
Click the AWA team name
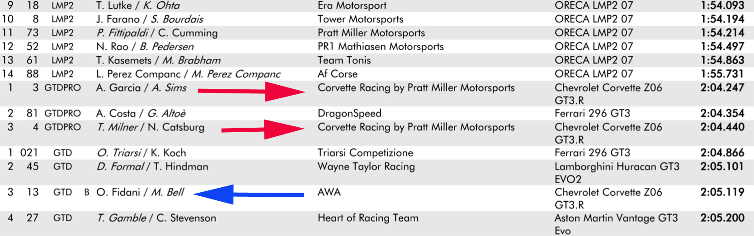[329, 192]
